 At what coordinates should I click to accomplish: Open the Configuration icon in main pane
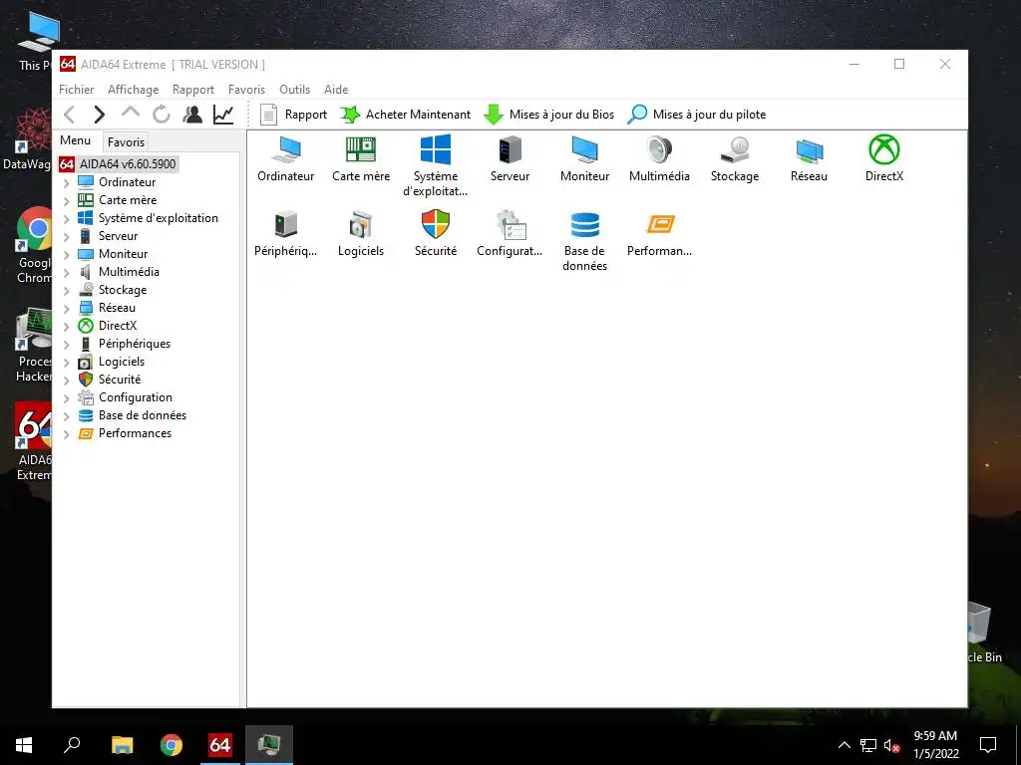[x=511, y=224]
